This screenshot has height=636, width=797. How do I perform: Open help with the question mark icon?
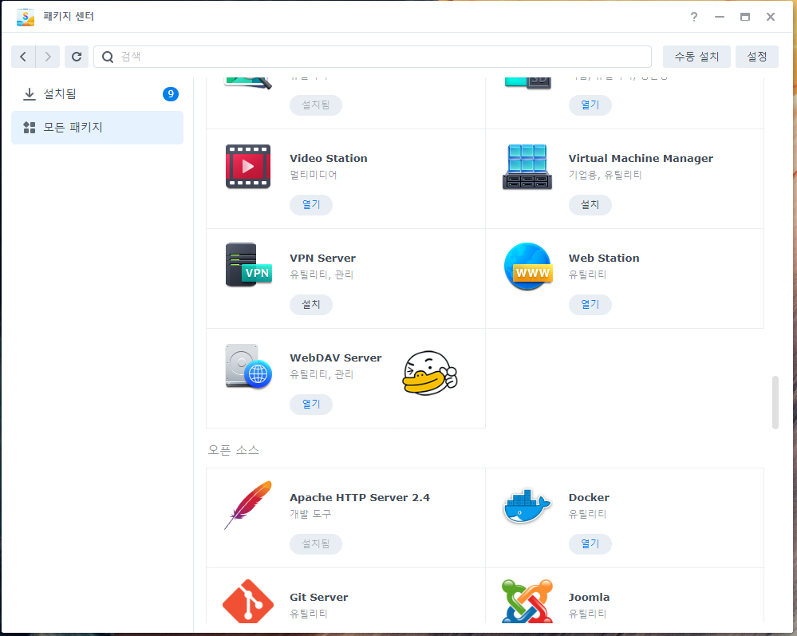[x=694, y=17]
